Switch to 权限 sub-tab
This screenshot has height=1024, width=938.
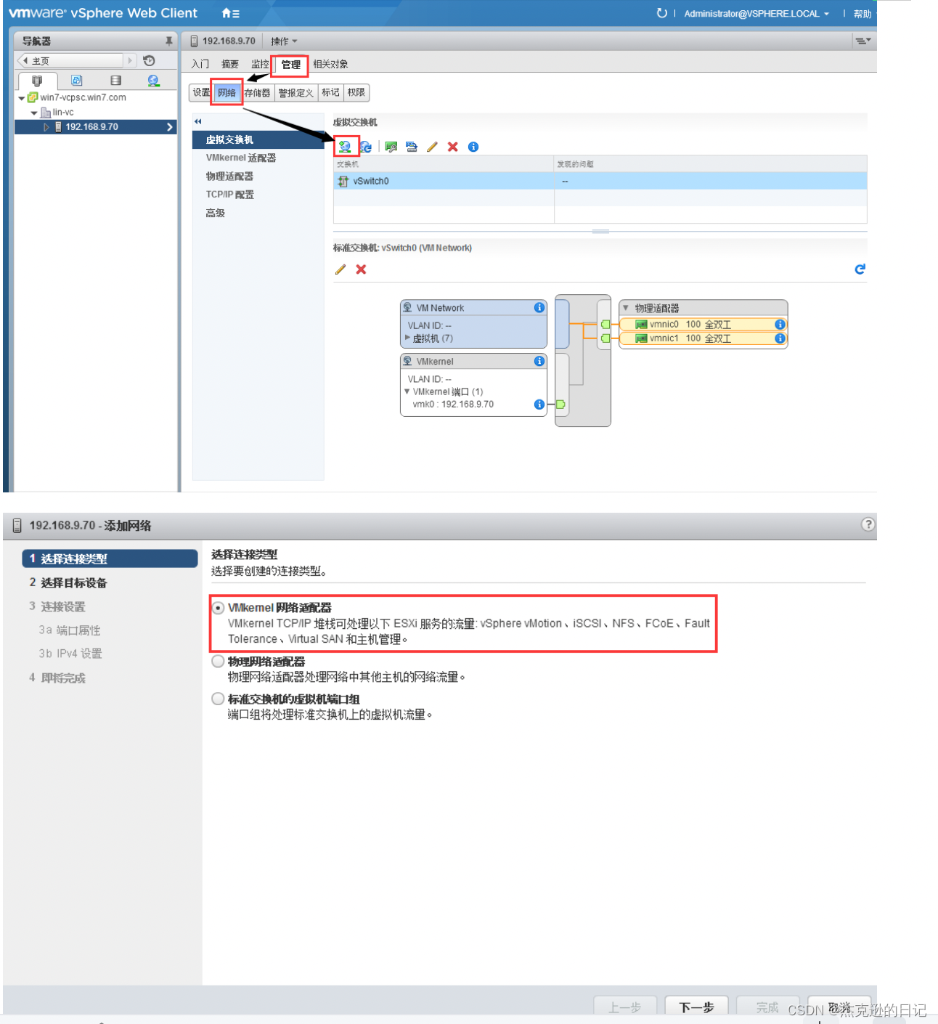click(x=356, y=92)
